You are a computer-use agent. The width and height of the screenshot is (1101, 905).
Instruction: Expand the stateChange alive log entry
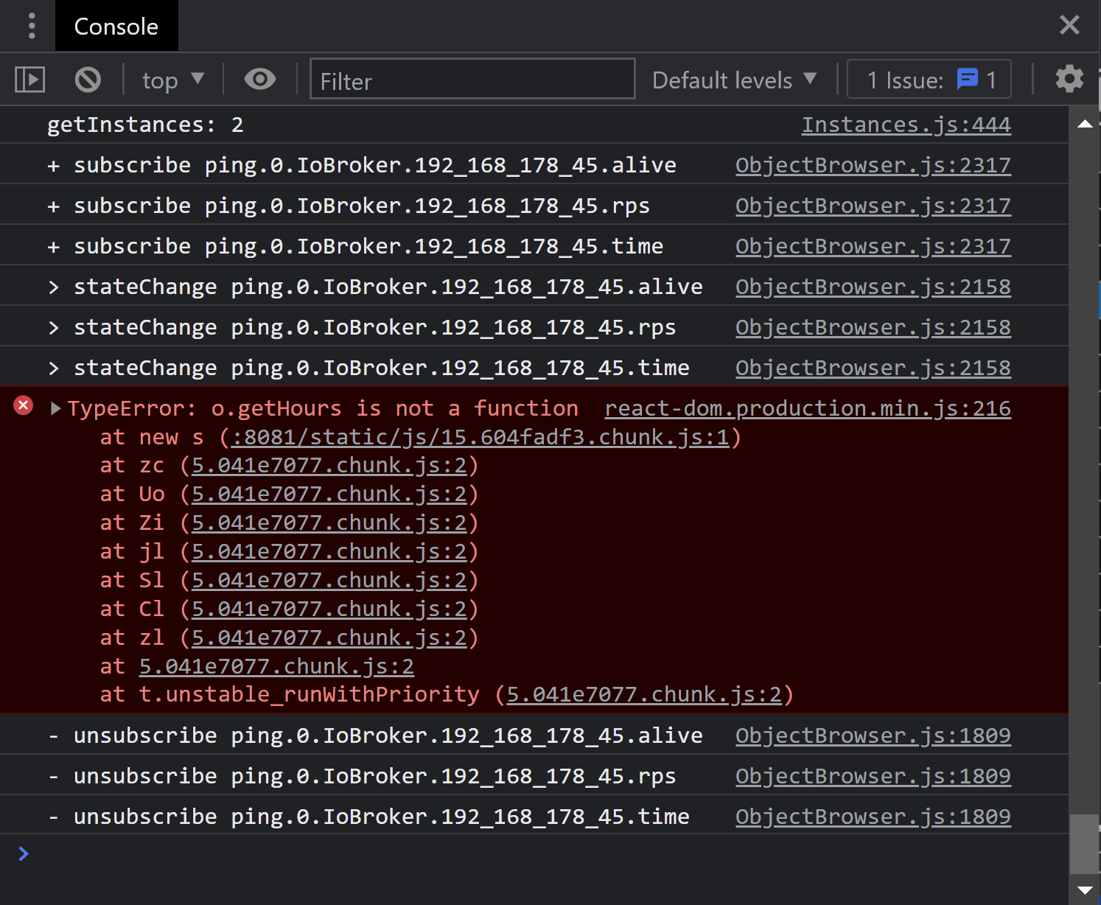coord(53,287)
